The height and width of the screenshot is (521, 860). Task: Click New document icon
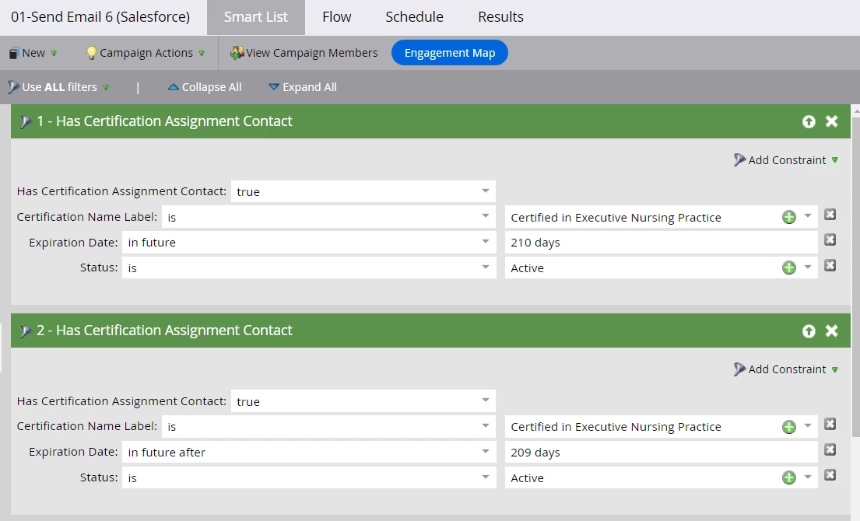pos(14,53)
